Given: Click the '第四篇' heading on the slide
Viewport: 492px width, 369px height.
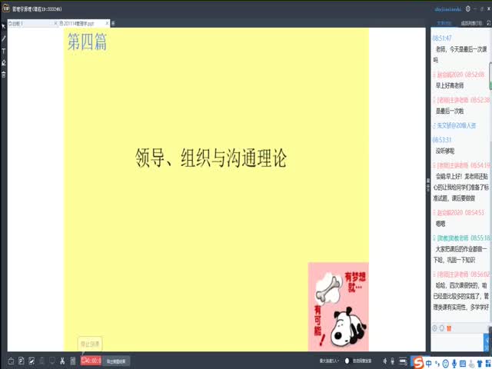Looking at the screenshot, I should [x=87, y=42].
